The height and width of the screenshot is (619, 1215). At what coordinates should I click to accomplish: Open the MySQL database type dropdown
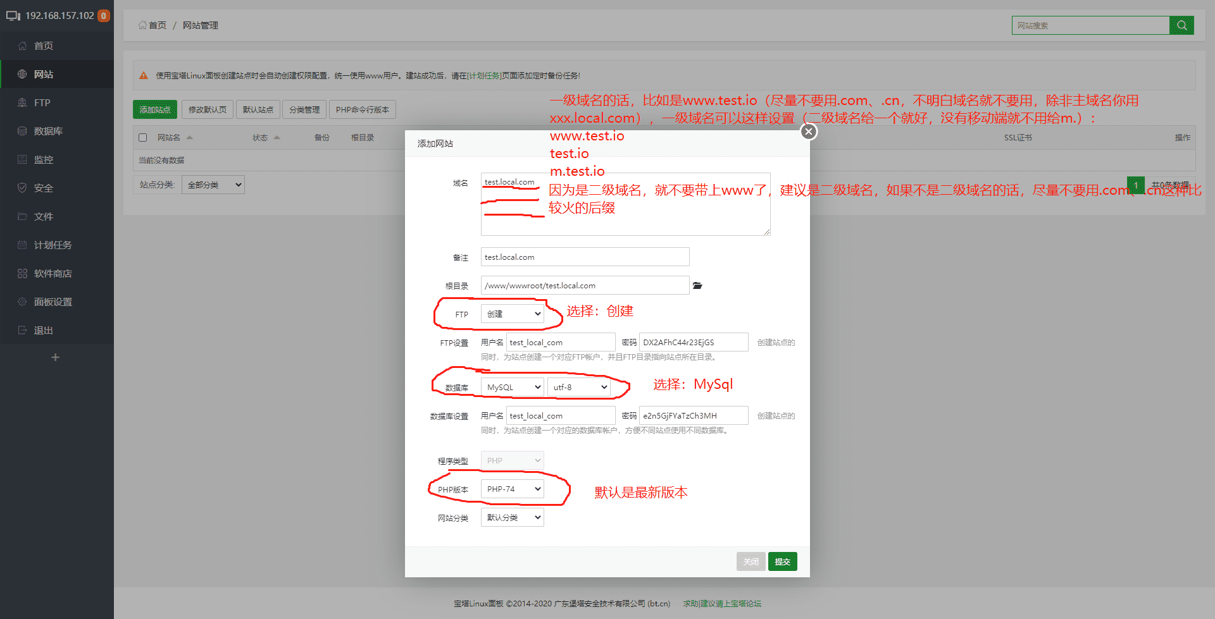513,387
